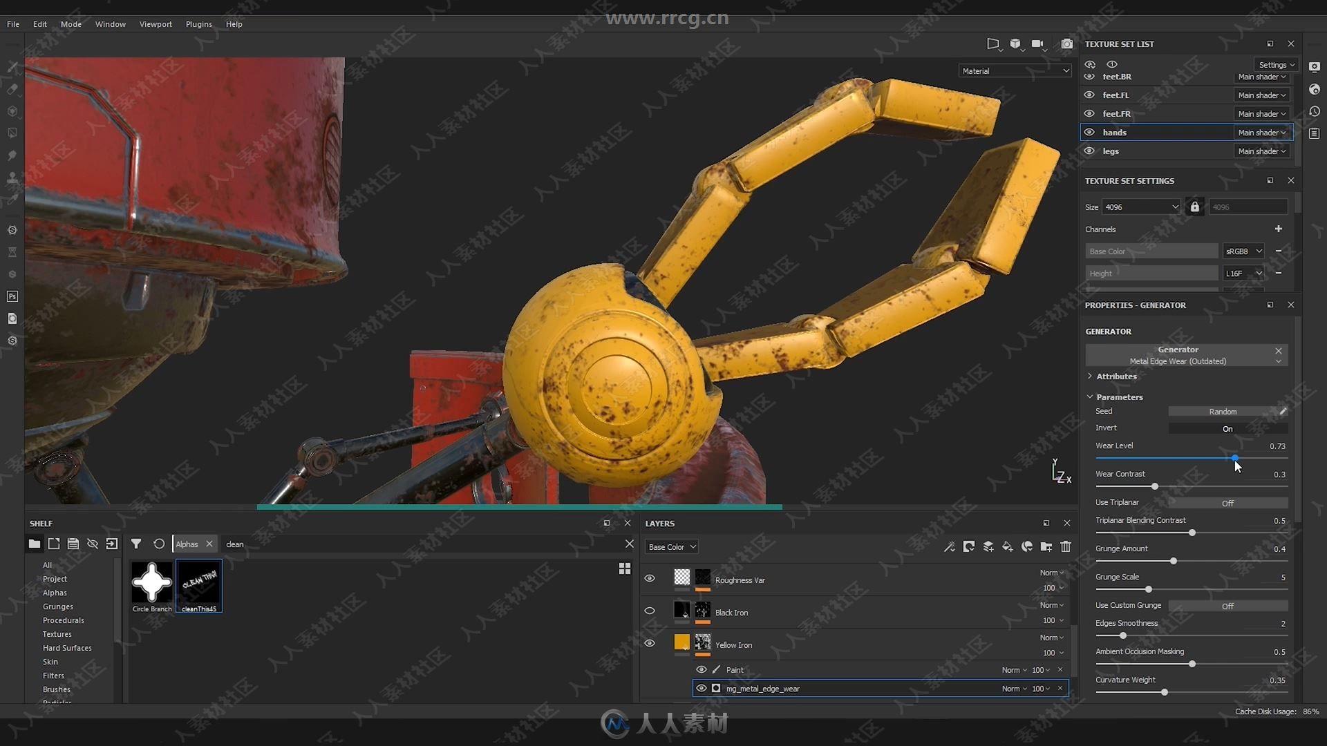Open the 3D cube view mode icon
Image resolution: width=1327 pixels, height=746 pixels.
(1015, 44)
